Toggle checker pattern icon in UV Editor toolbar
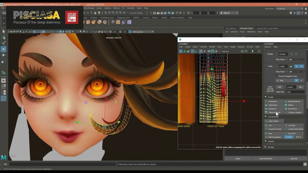This screenshot has width=308, height=173. pyautogui.click(x=217, y=51)
